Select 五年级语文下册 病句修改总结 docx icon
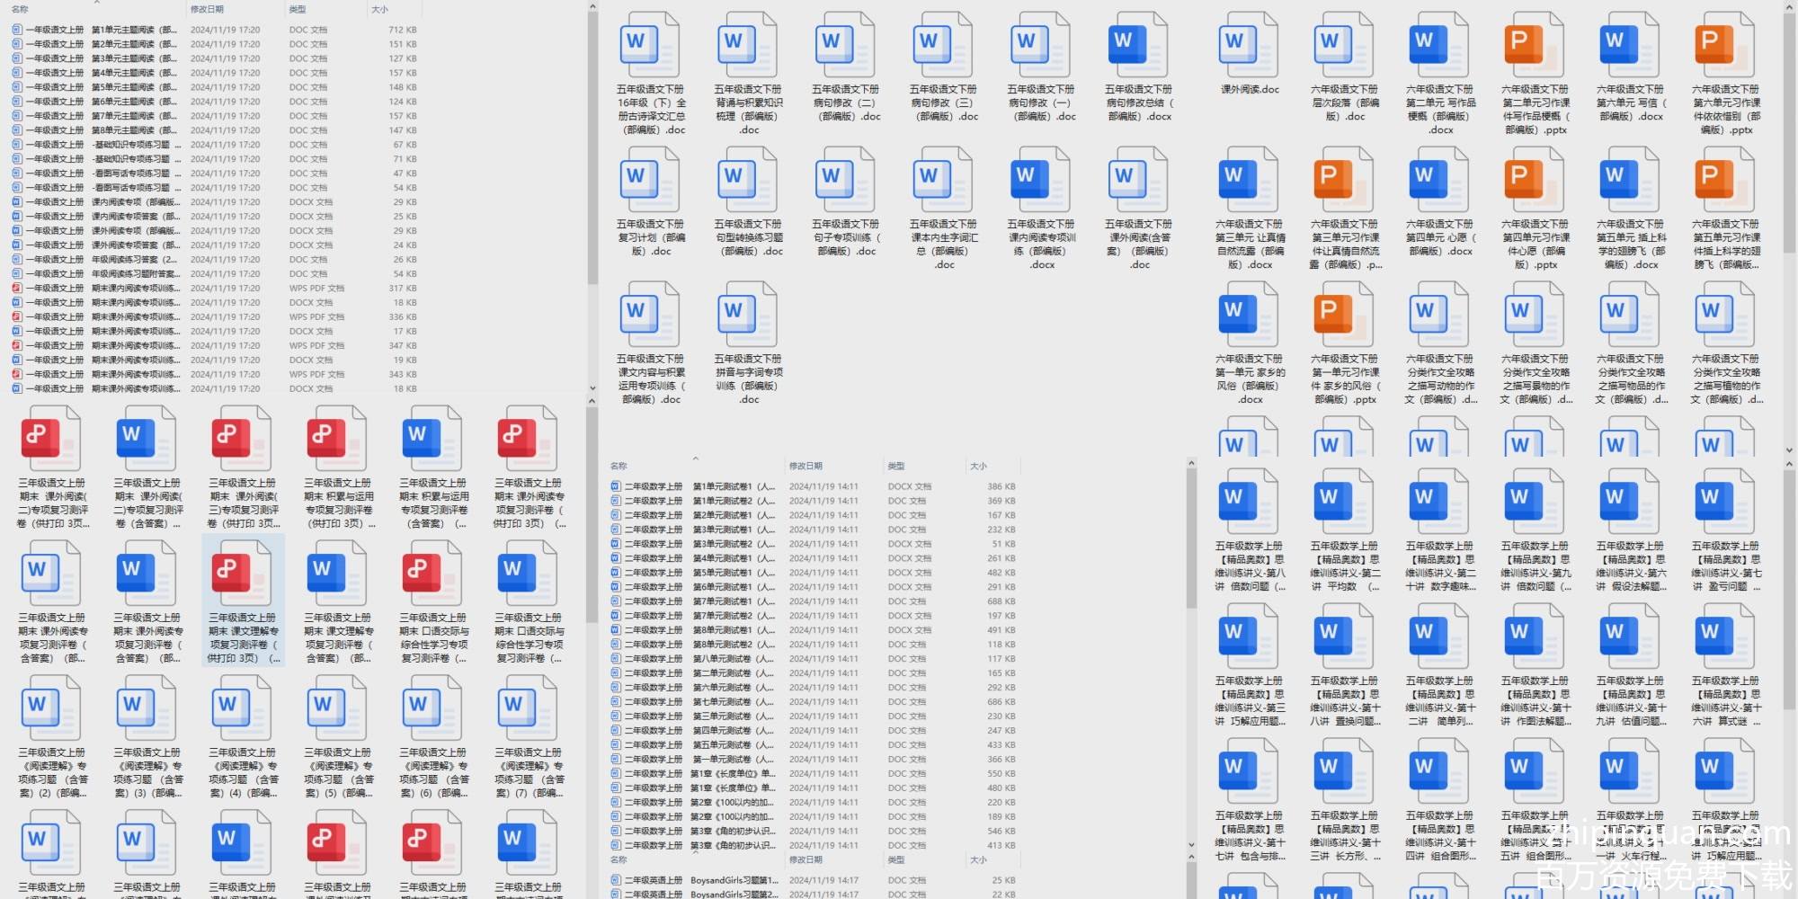Viewport: 1798px width, 899px height. [x=1138, y=45]
